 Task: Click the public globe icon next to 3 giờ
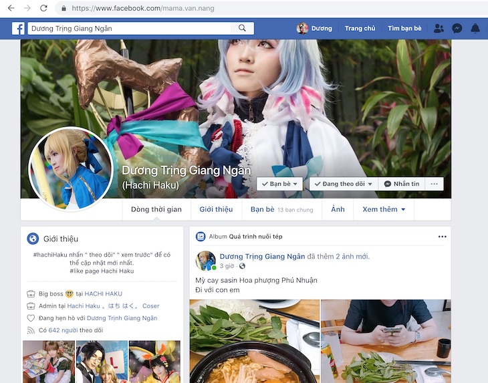point(242,266)
